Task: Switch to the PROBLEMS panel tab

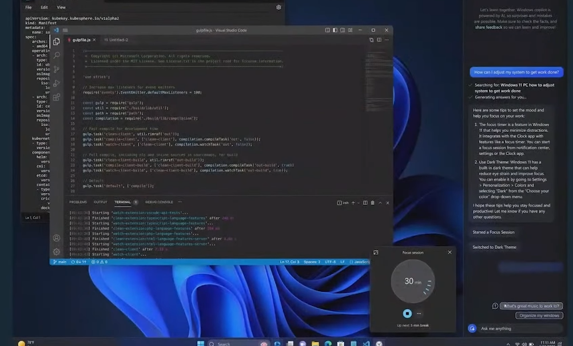Action: pyautogui.click(x=78, y=202)
